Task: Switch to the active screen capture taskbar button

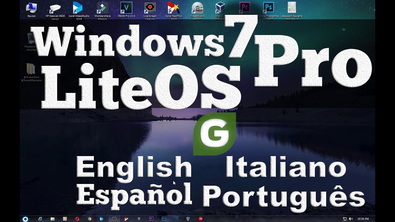Action: (x=114, y=219)
